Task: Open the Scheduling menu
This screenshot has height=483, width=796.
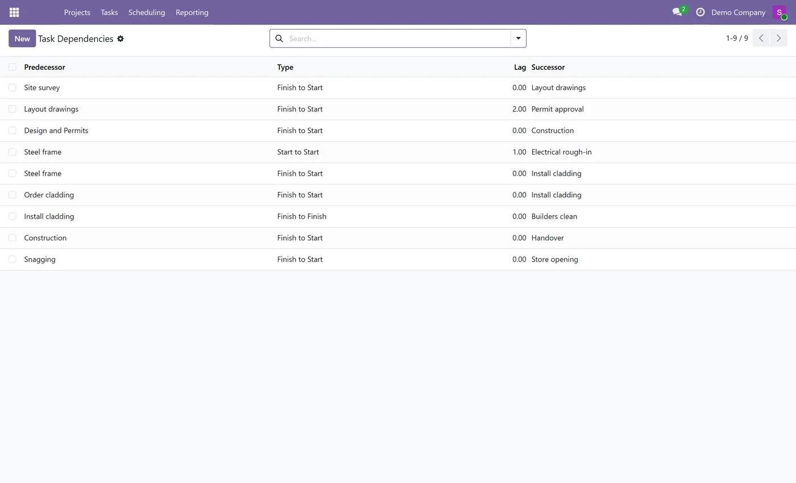Action: point(147,12)
